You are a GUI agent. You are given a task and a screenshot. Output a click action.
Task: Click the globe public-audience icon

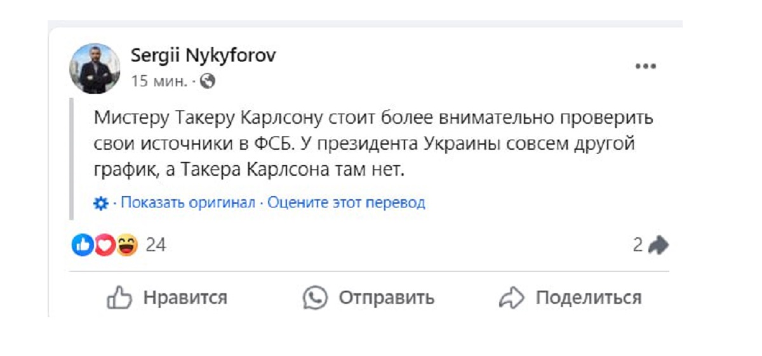(x=208, y=81)
